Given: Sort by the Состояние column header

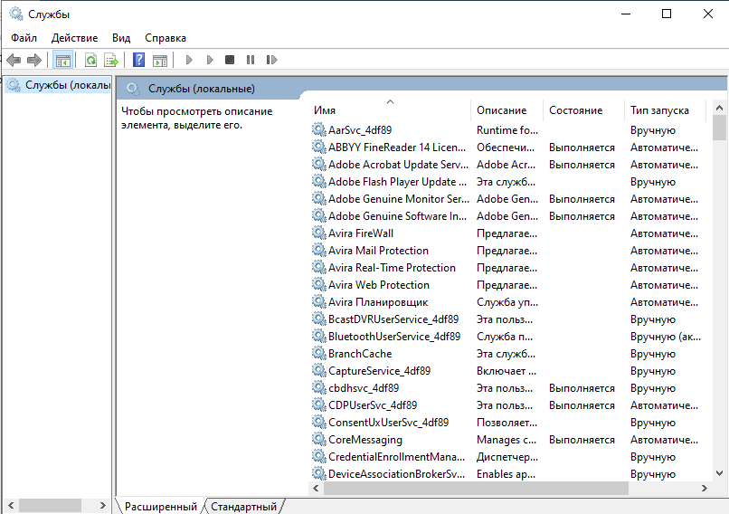Looking at the screenshot, I should point(583,110).
